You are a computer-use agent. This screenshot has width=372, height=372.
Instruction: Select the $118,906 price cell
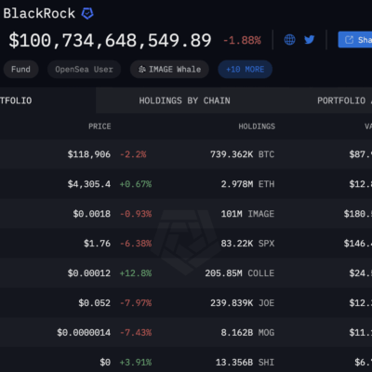pyautogui.click(x=89, y=154)
